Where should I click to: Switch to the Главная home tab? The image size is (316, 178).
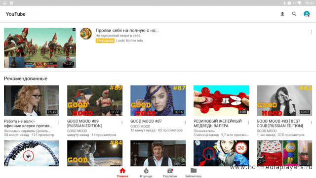(x=122, y=173)
